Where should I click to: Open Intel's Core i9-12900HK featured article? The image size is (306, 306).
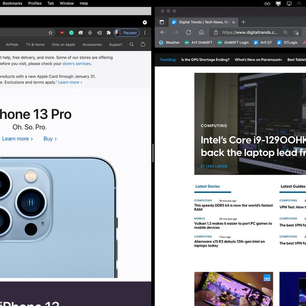(x=253, y=146)
